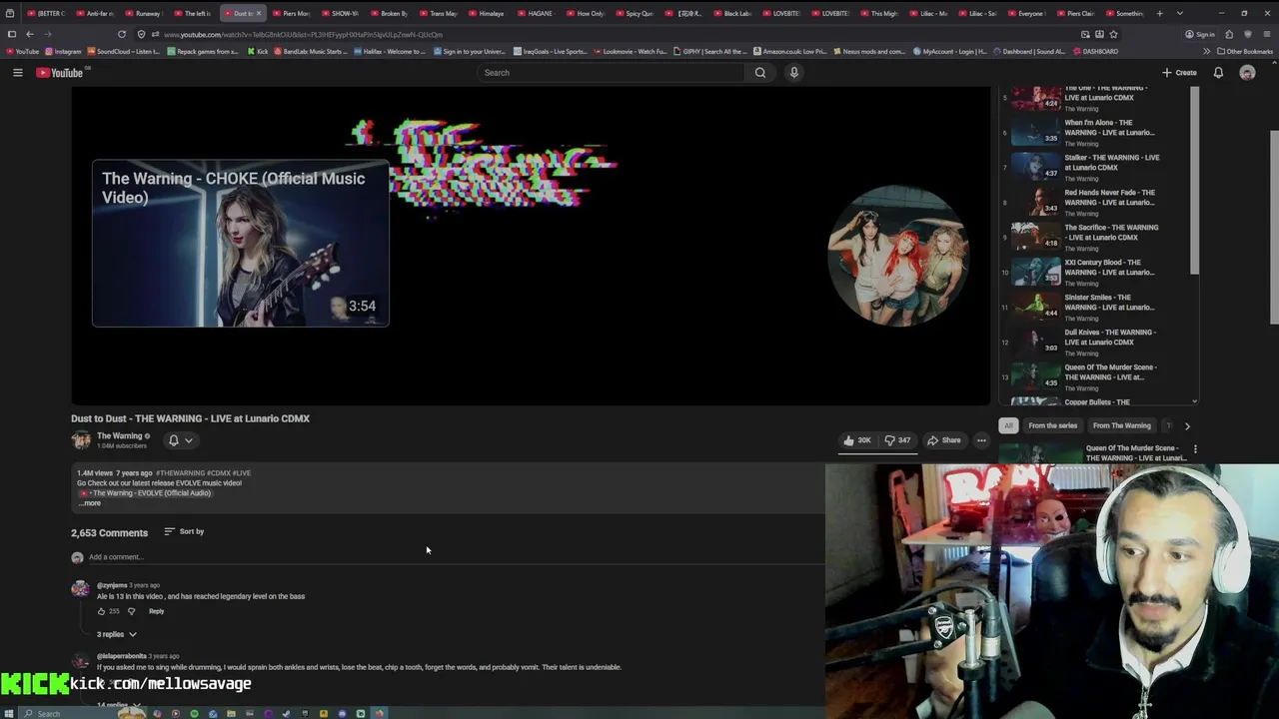Dislike the video showing 347
This screenshot has width=1279, height=719.
point(897,440)
